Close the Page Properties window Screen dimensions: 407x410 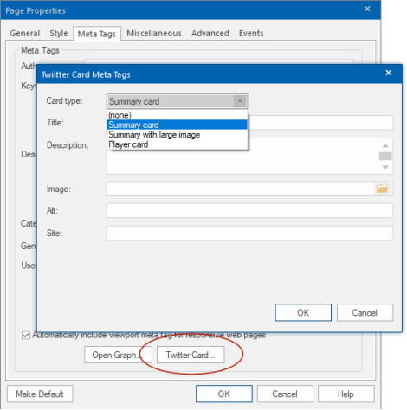367,9
